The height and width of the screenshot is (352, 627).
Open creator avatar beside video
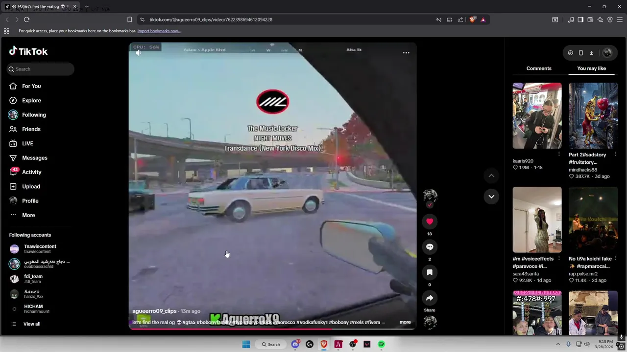point(430,196)
